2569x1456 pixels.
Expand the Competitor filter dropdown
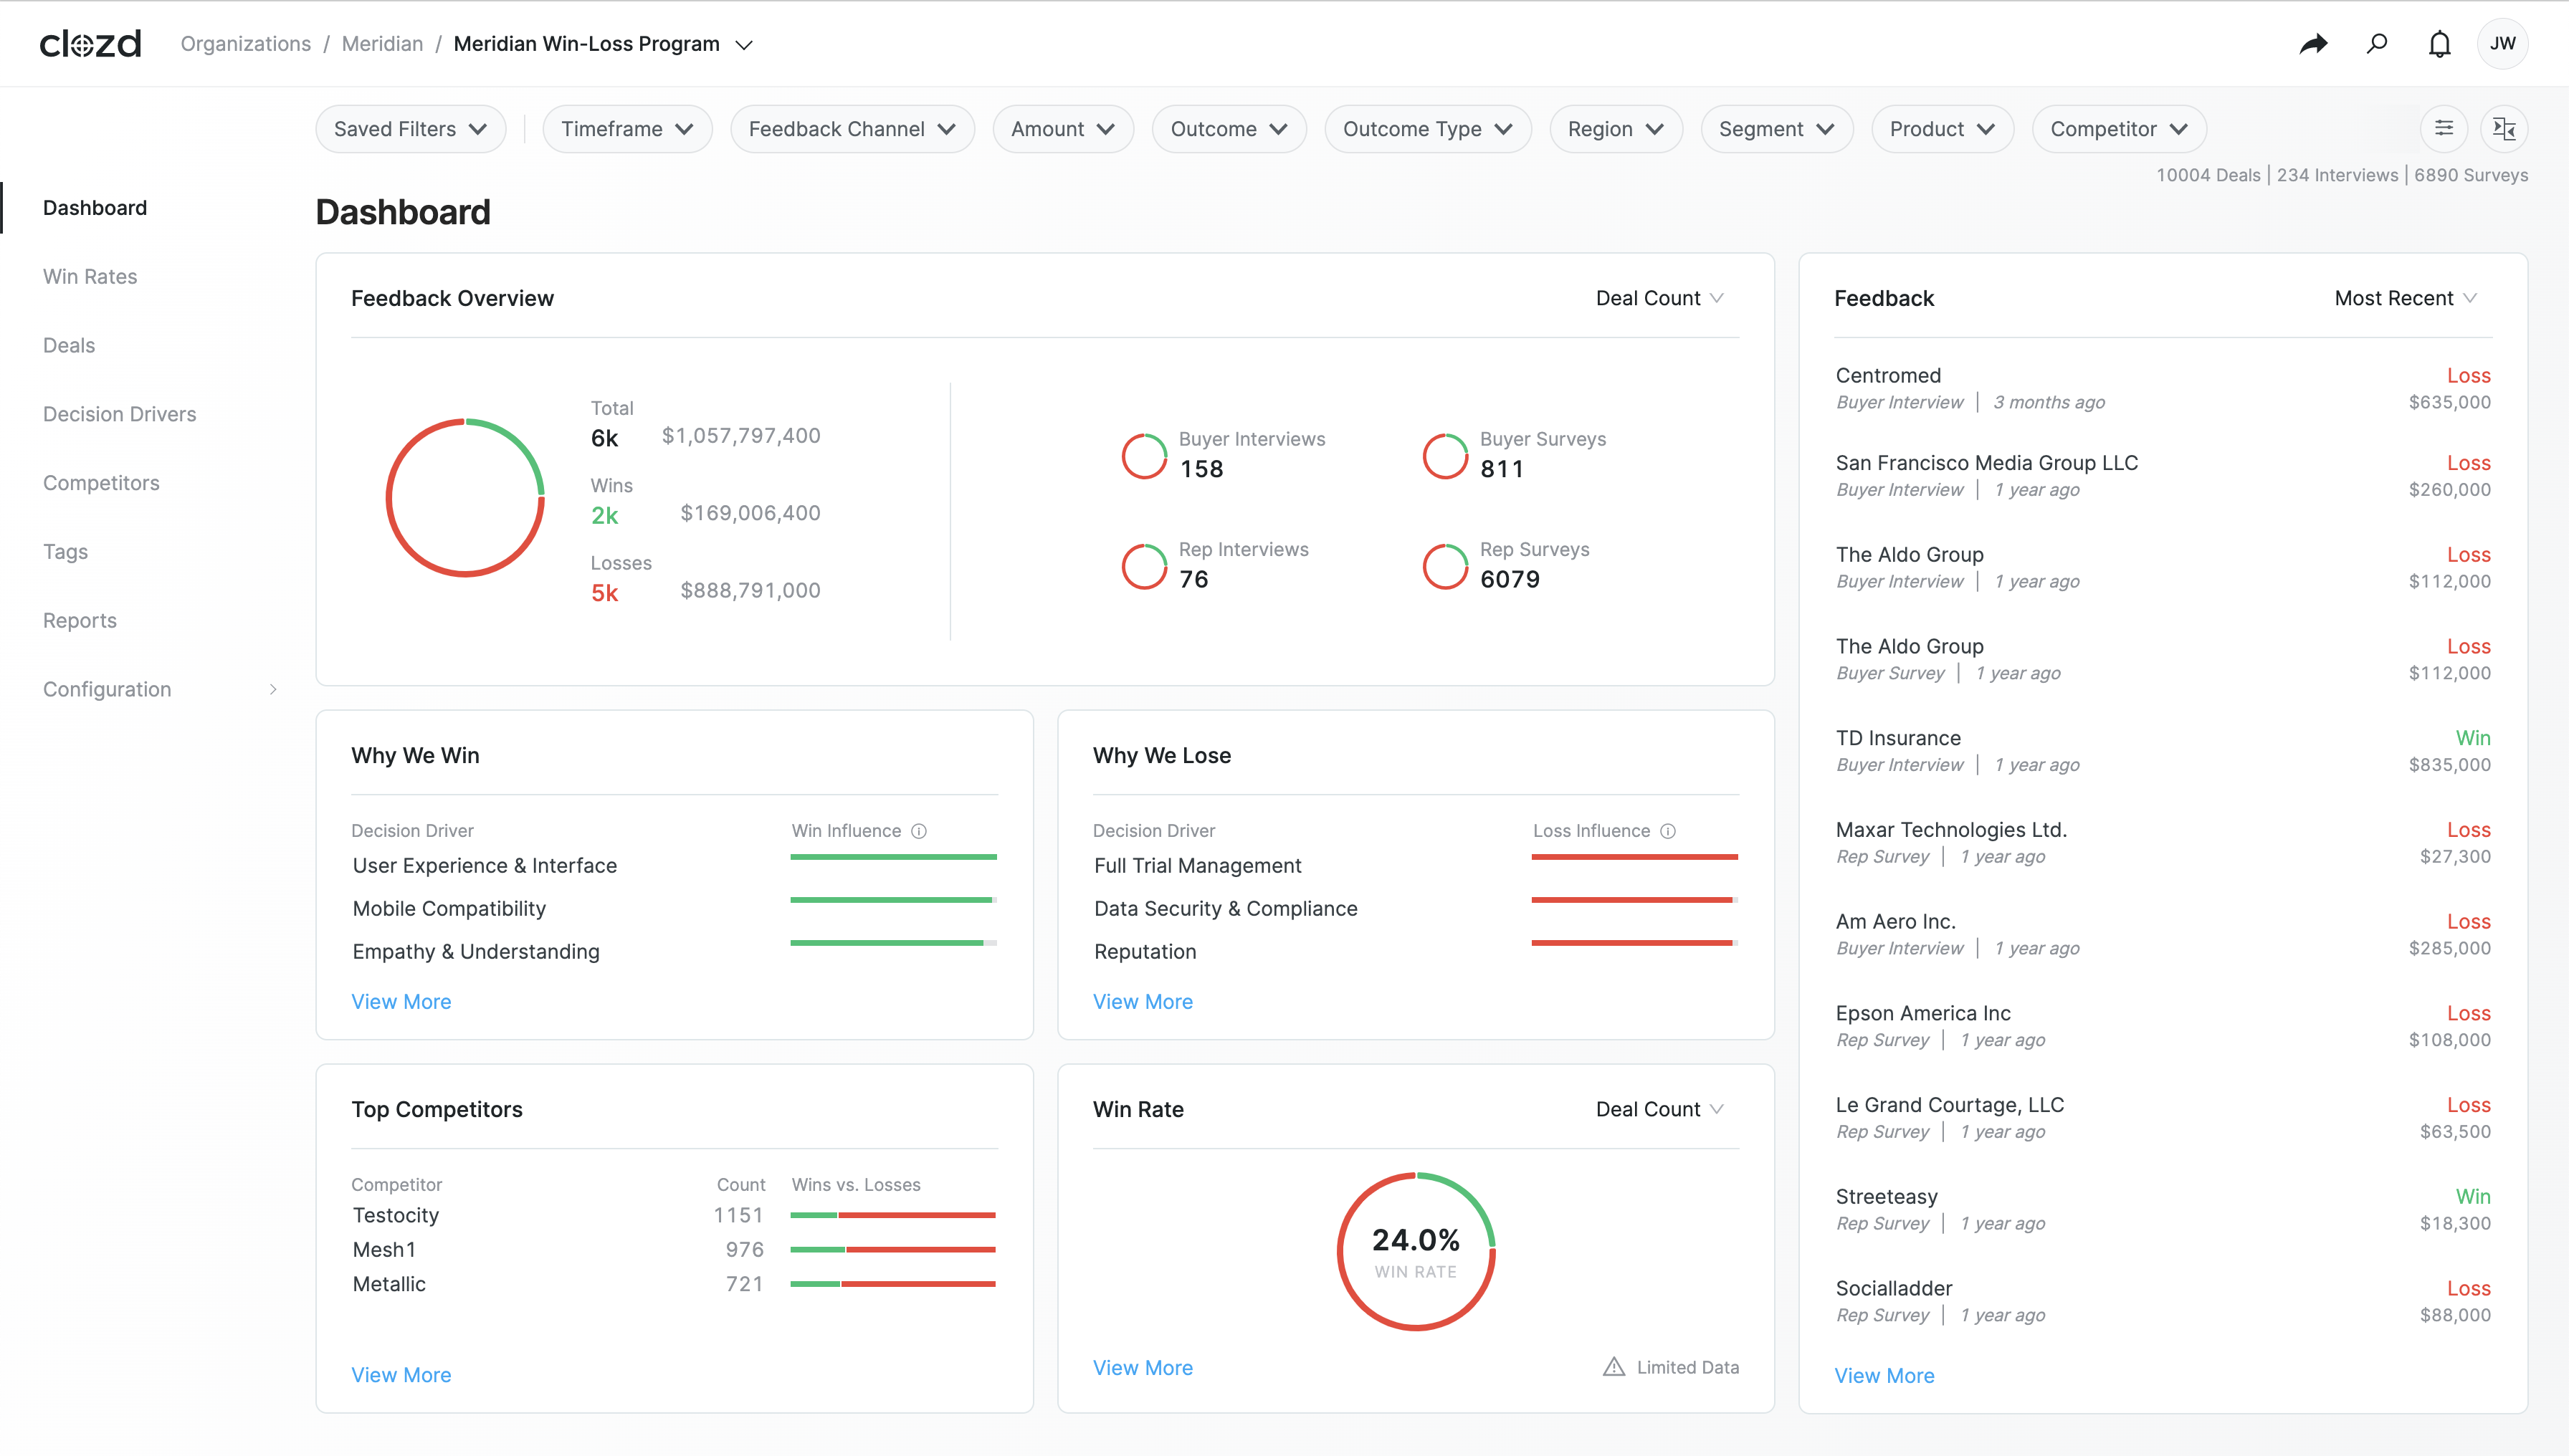pos(2118,129)
